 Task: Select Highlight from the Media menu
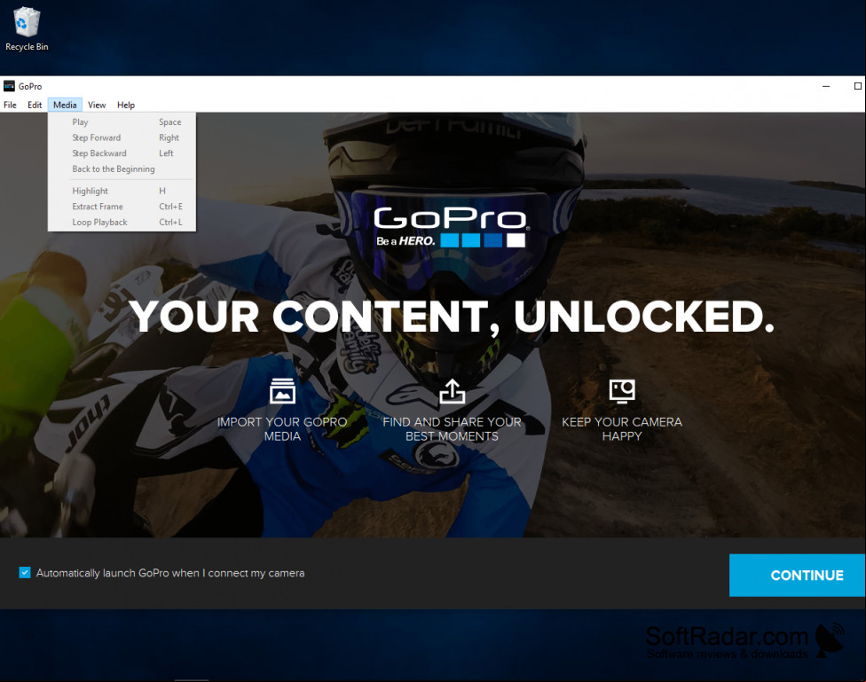122,191
